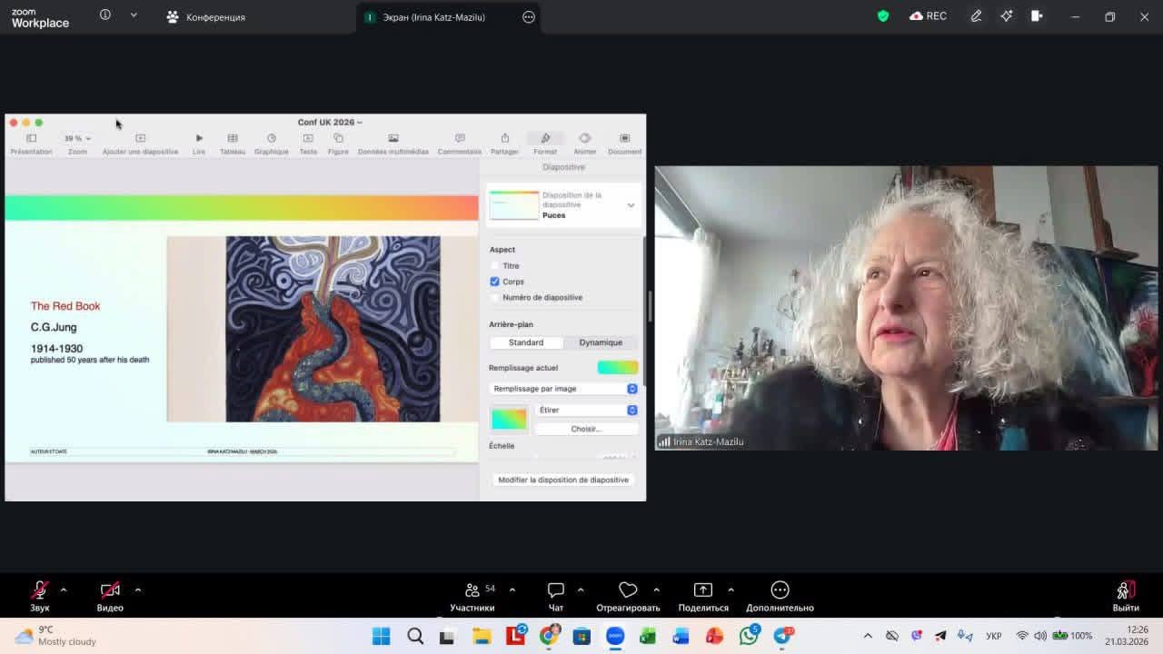Open Дополнительно more options

point(780,597)
